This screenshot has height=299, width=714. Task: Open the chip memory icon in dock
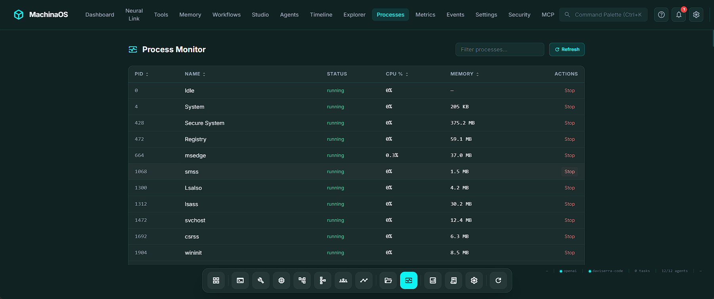tap(281, 280)
